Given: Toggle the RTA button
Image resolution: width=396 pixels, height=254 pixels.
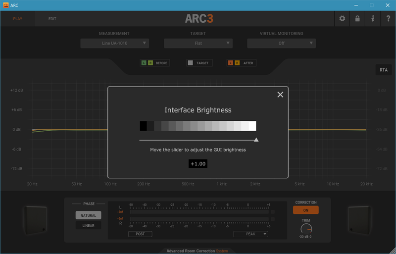Looking at the screenshot, I should point(383,70).
